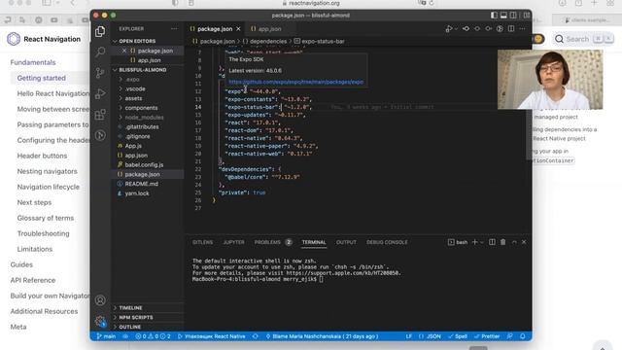Open the Accounts menu in activity bar

tap(100, 300)
